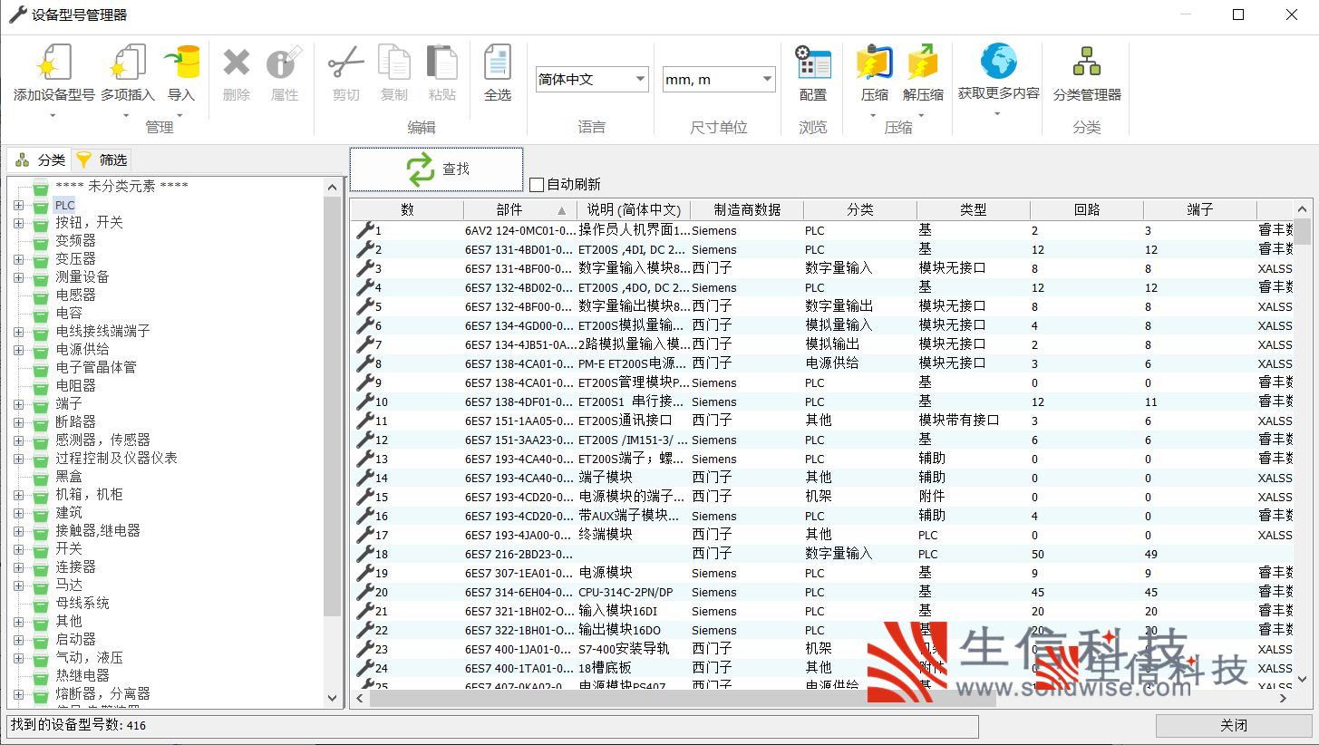Expand the 断路器 tree node
Viewport: 1319px width, 745px height.
(18, 422)
